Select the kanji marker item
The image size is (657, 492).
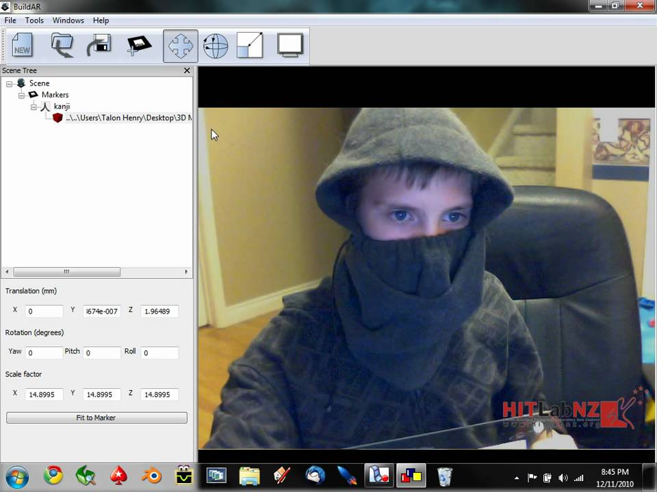(x=62, y=107)
